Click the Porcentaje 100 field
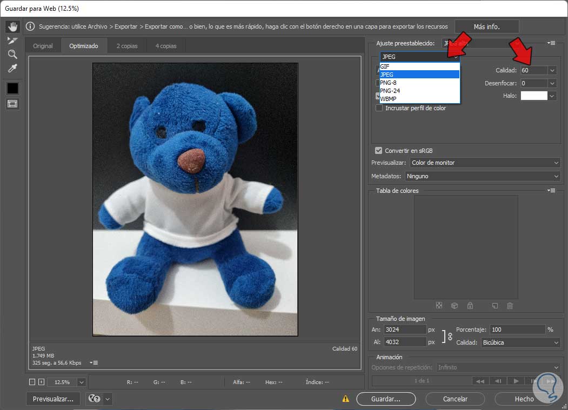The height and width of the screenshot is (410, 568). pos(517,330)
